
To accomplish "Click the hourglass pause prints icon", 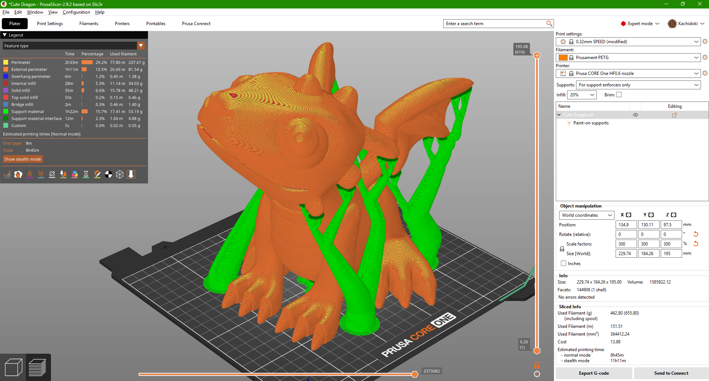I will (86, 175).
